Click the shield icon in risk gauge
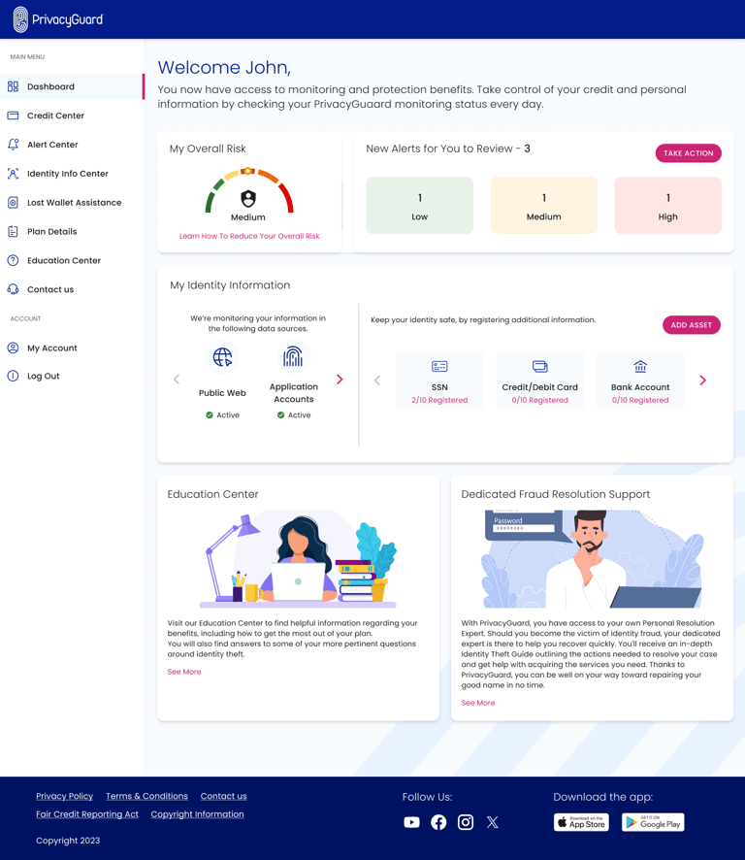The height and width of the screenshot is (860, 745). click(x=248, y=199)
